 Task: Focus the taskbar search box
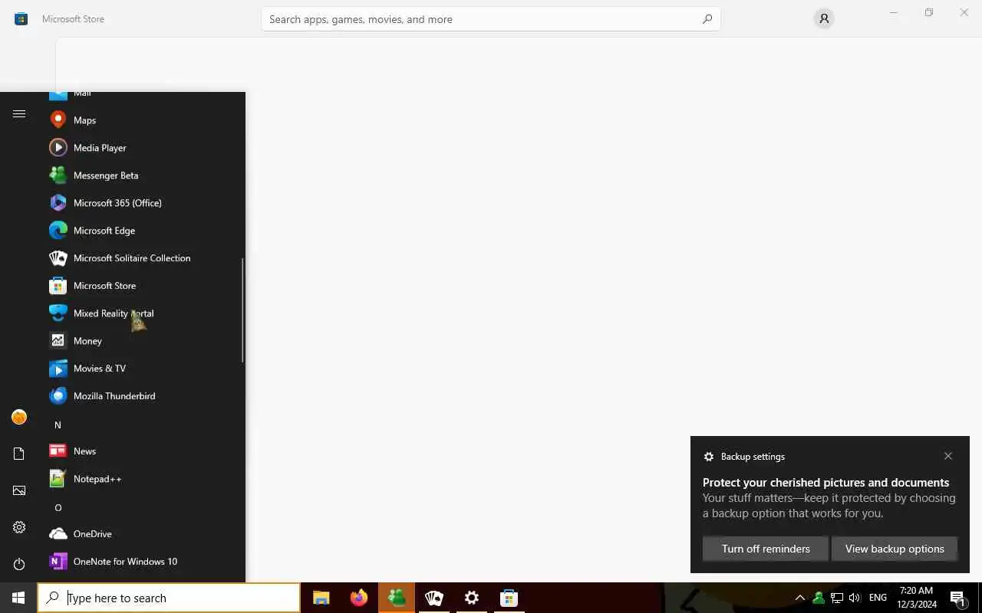tap(169, 598)
